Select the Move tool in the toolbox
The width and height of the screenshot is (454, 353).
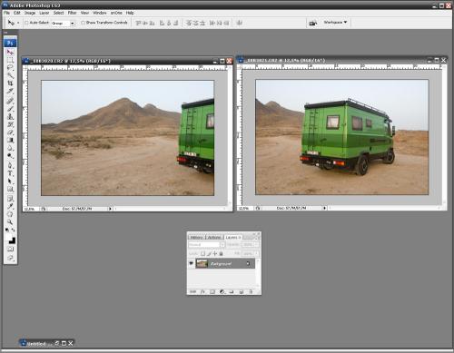pos(10,53)
